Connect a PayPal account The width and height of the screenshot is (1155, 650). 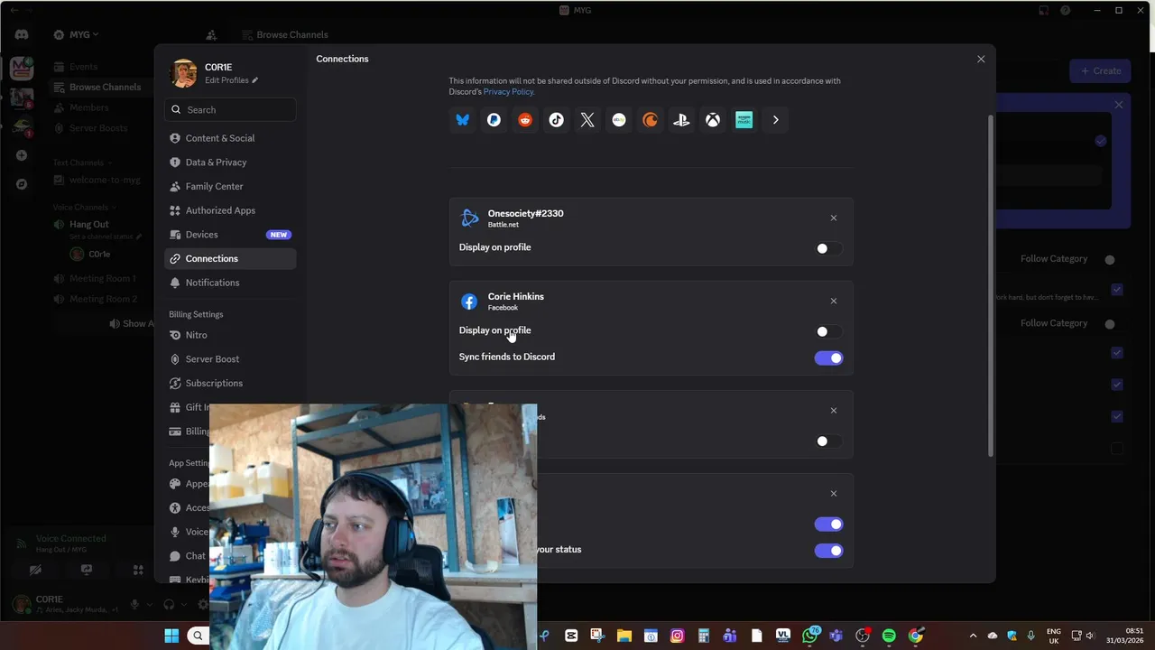494,120
